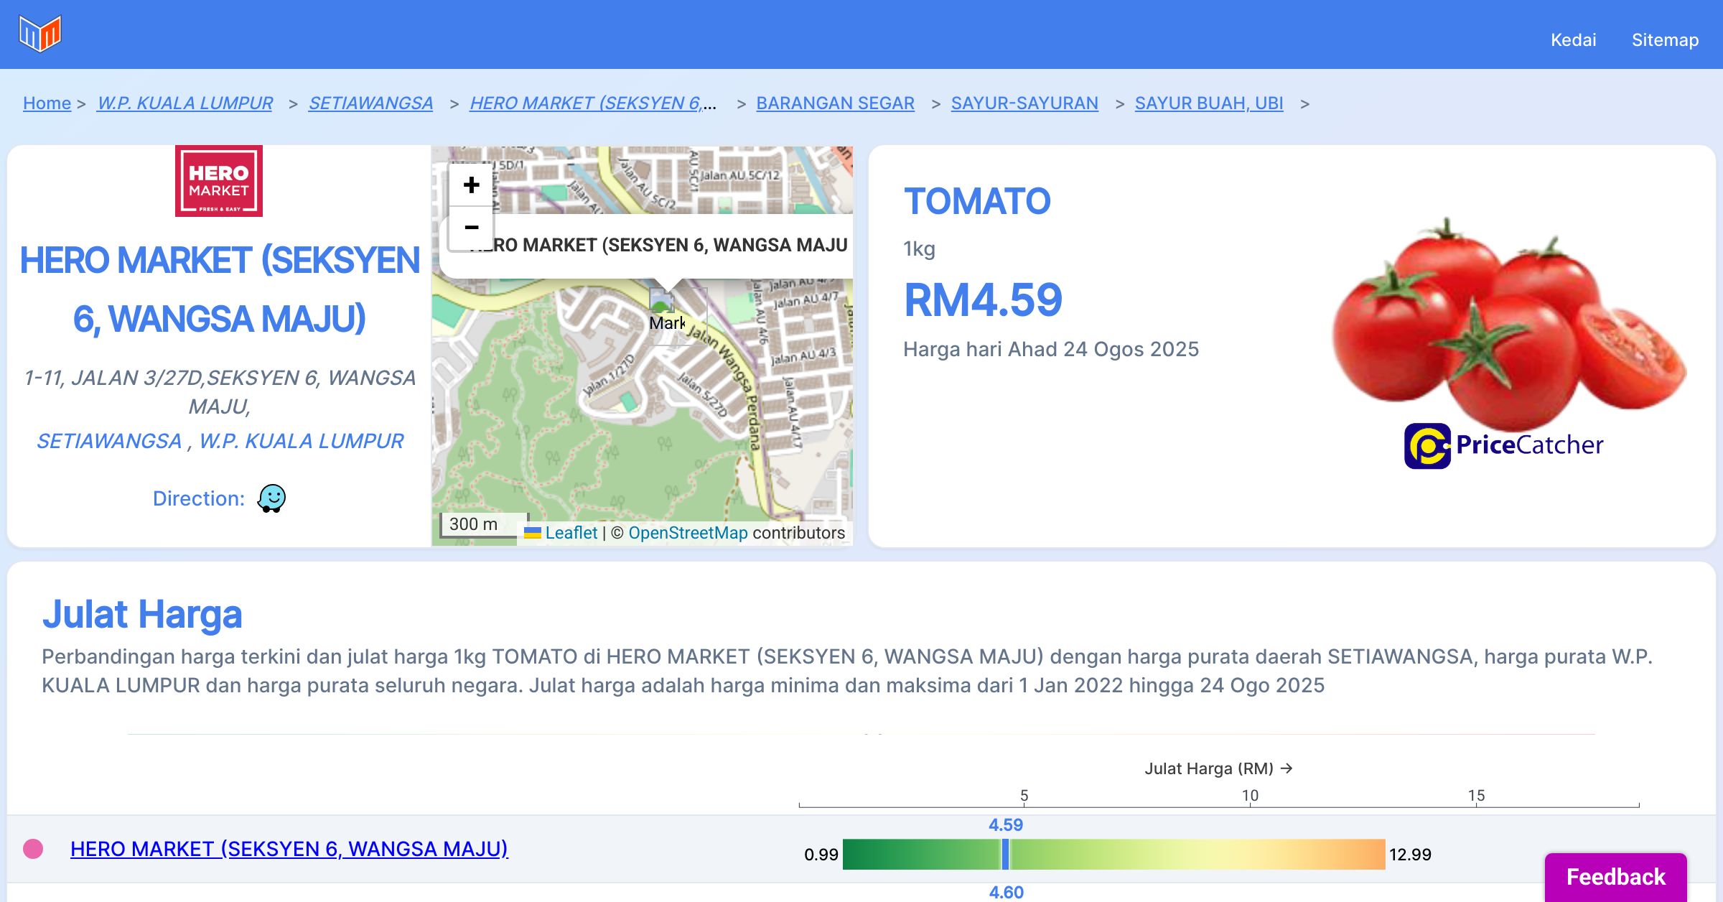This screenshot has width=1723, height=902.
Task: Open BARANGAN SEGAR breadcrumb
Action: pyautogui.click(x=835, y=103)
